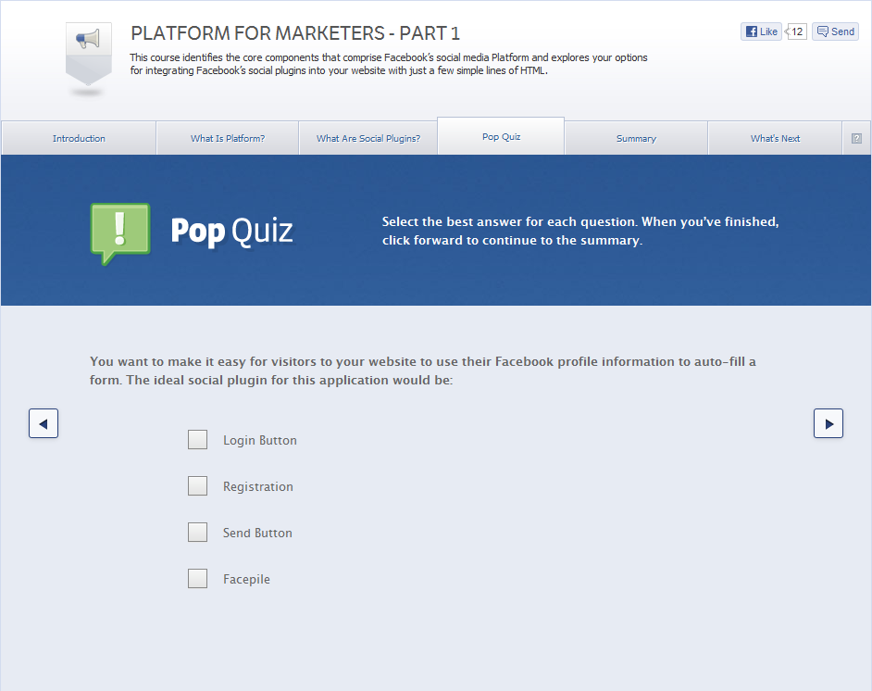
Task: Click the Send speech bubble button
Action: (x=835, y=31)
